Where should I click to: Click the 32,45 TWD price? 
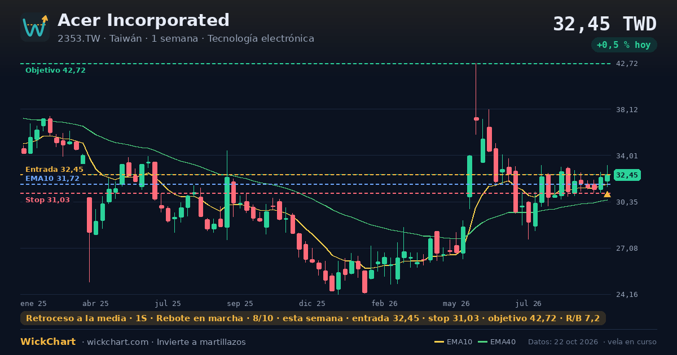(x=605, y=24)
